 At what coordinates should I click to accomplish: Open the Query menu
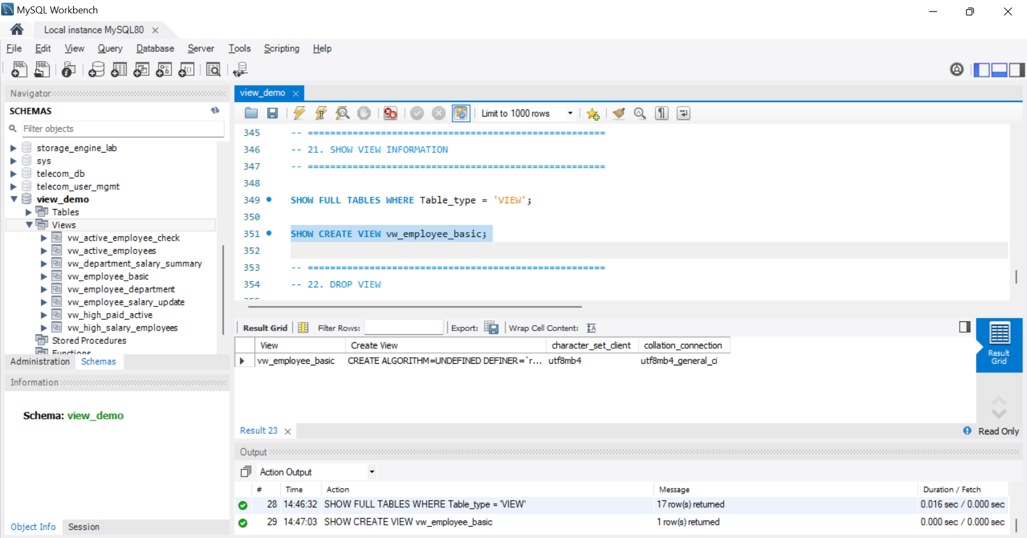110,48
